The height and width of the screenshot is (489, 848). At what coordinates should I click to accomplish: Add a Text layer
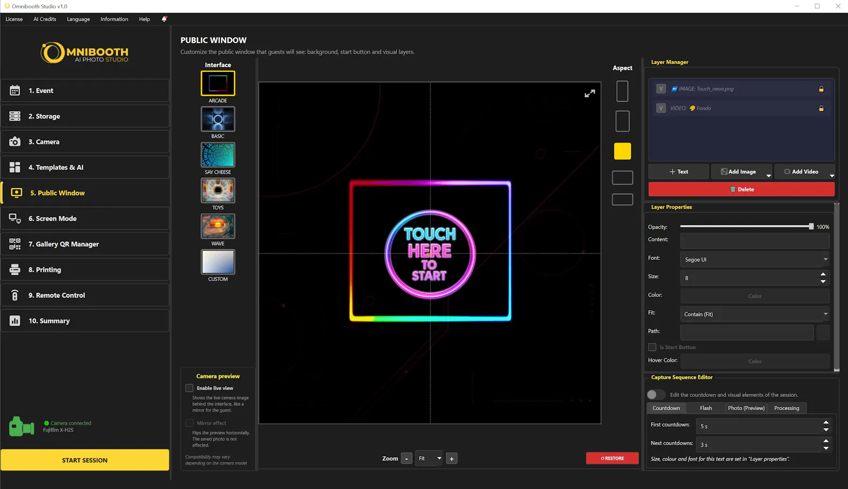pos(678,172)
